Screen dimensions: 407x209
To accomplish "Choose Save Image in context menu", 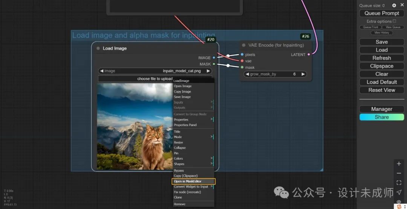I will click(193, 97).
